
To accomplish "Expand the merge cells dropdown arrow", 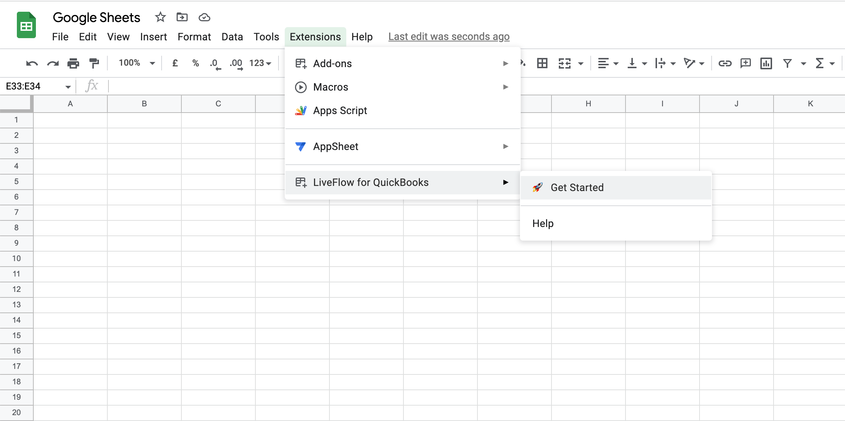I will (x=581, y=64).
